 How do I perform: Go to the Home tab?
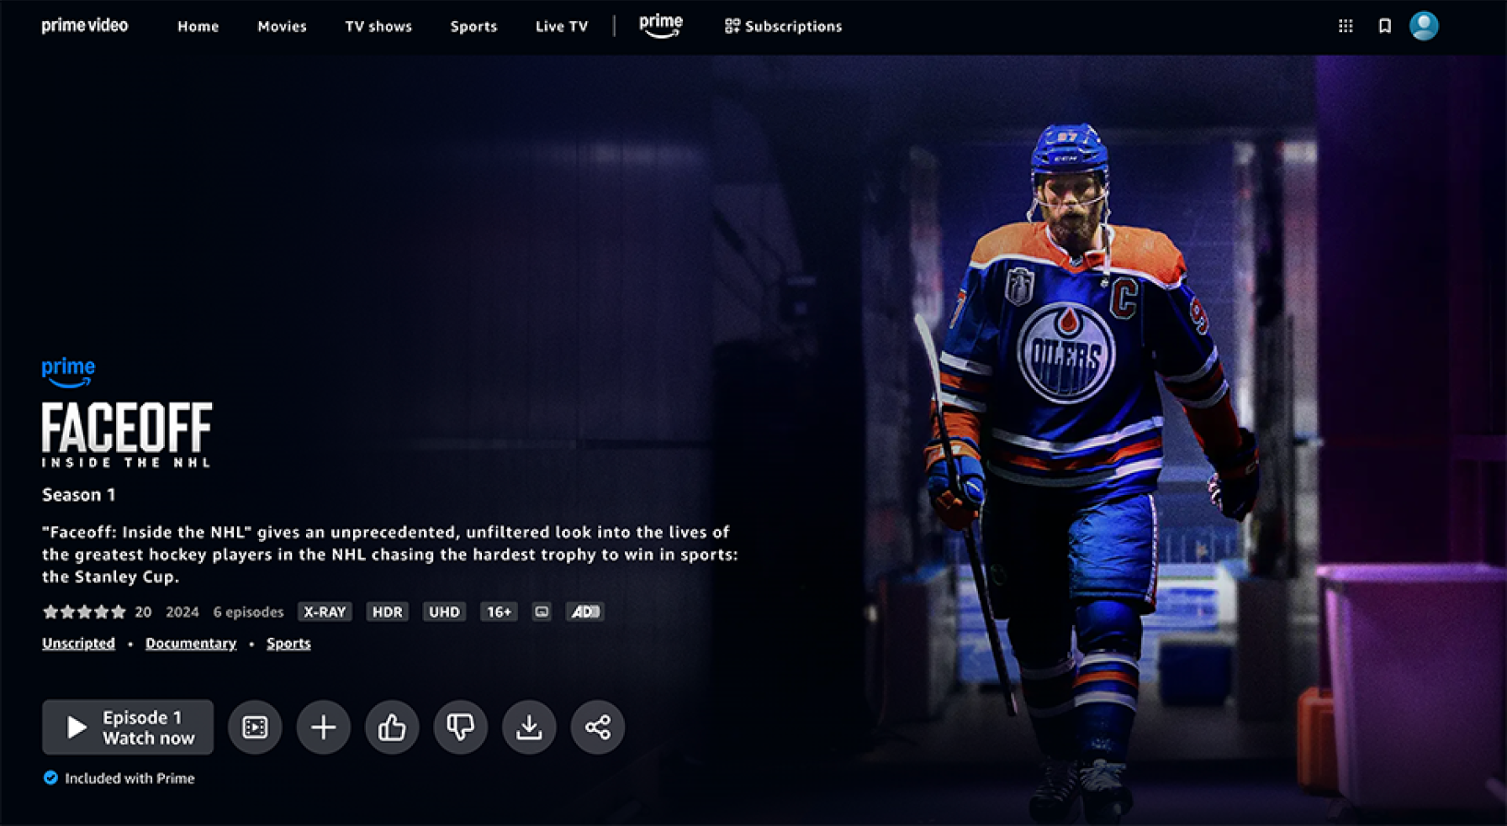pyautogui.click(x=198, y=26)
